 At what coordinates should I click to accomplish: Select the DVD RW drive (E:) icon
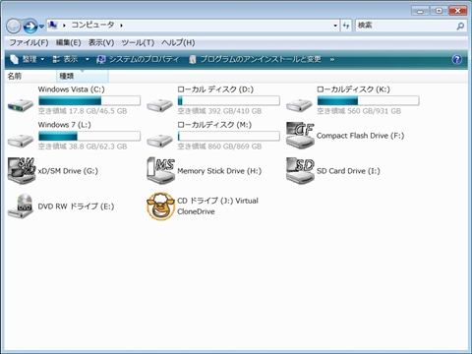21,206
